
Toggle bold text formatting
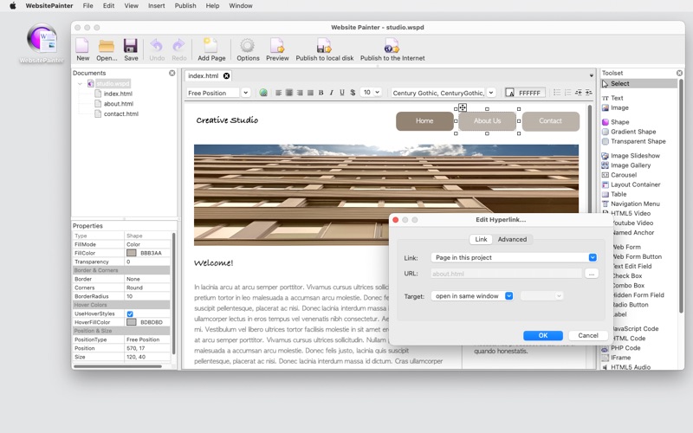(x=321, y=93)
